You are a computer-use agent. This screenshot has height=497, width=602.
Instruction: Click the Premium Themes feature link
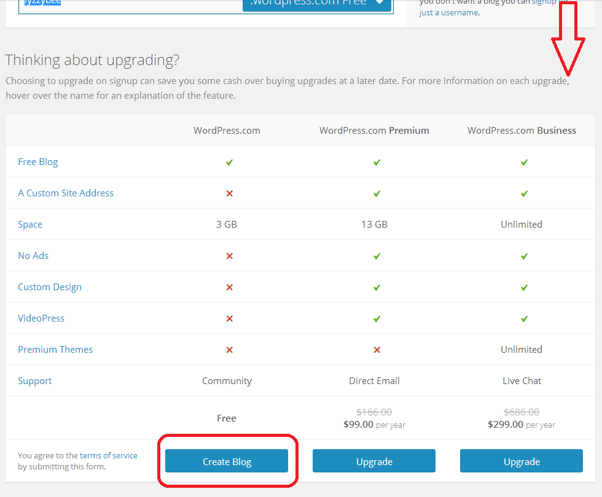[55, 350]
